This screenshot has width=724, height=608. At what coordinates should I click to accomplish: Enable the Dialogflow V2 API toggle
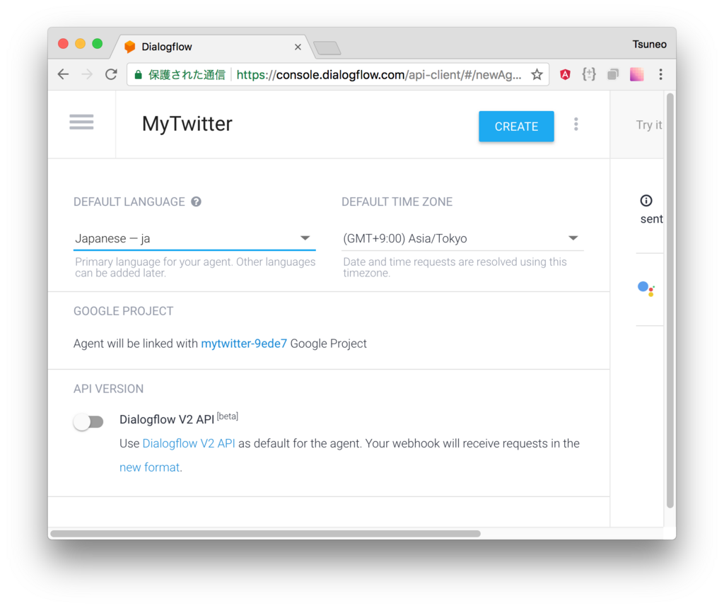88,421
